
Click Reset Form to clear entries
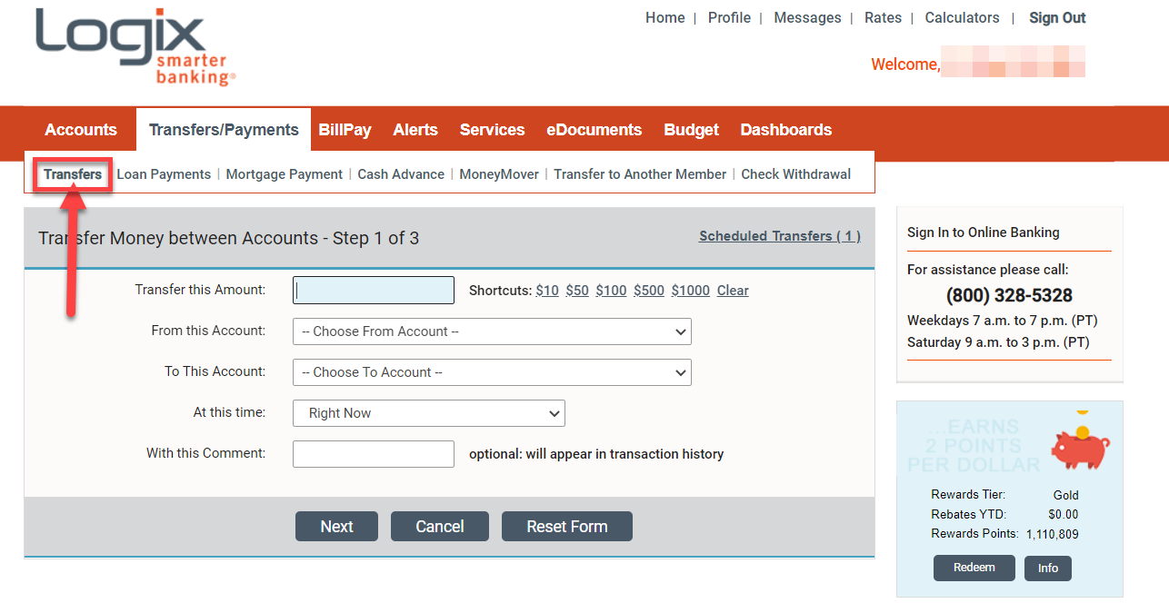pyautogui.click(x=566, y=526)
